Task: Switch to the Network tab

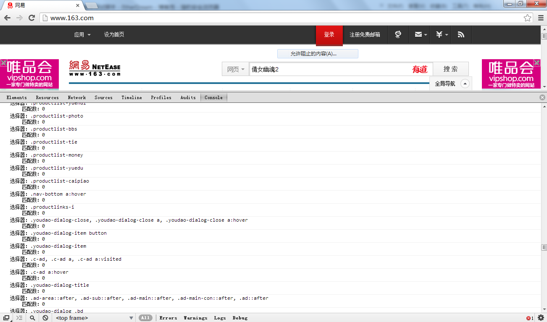Action: [77, 97]
